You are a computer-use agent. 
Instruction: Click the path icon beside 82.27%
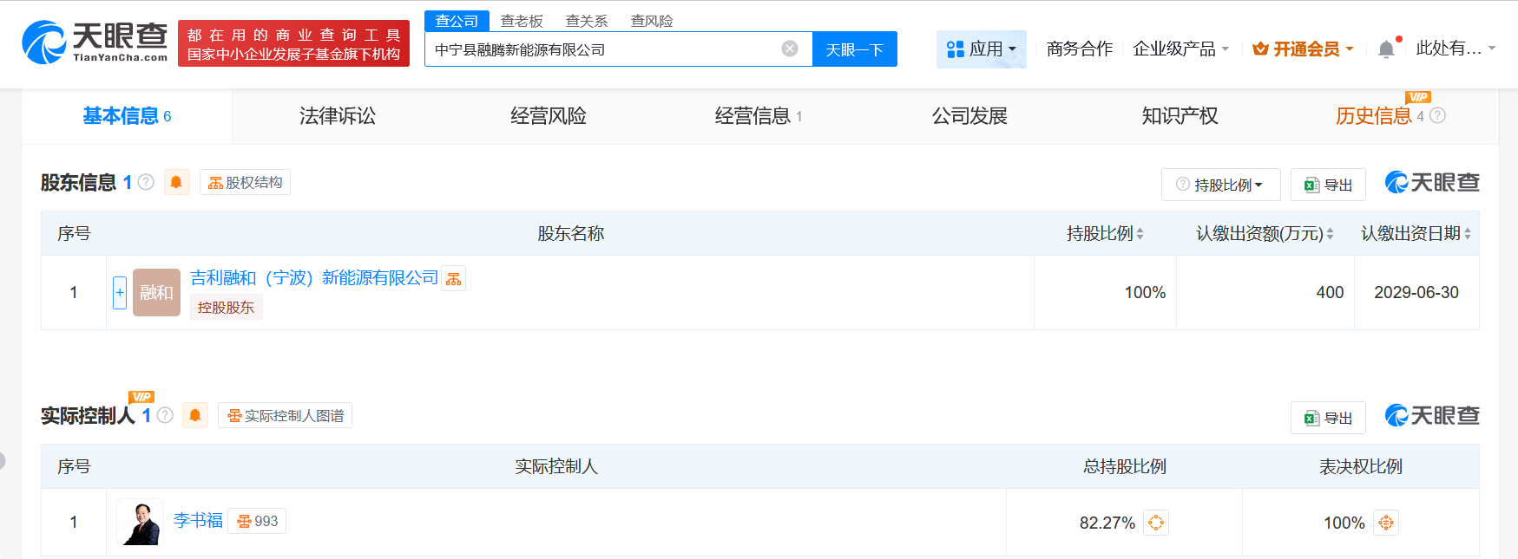pyautogui.click(x=1156, y=523)
